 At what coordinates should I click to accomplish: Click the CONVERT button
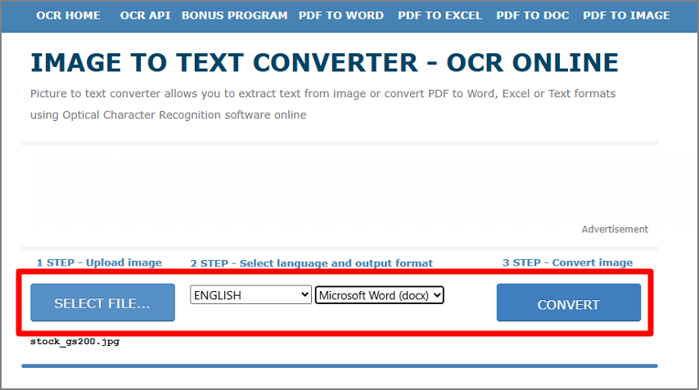(569, 303)
